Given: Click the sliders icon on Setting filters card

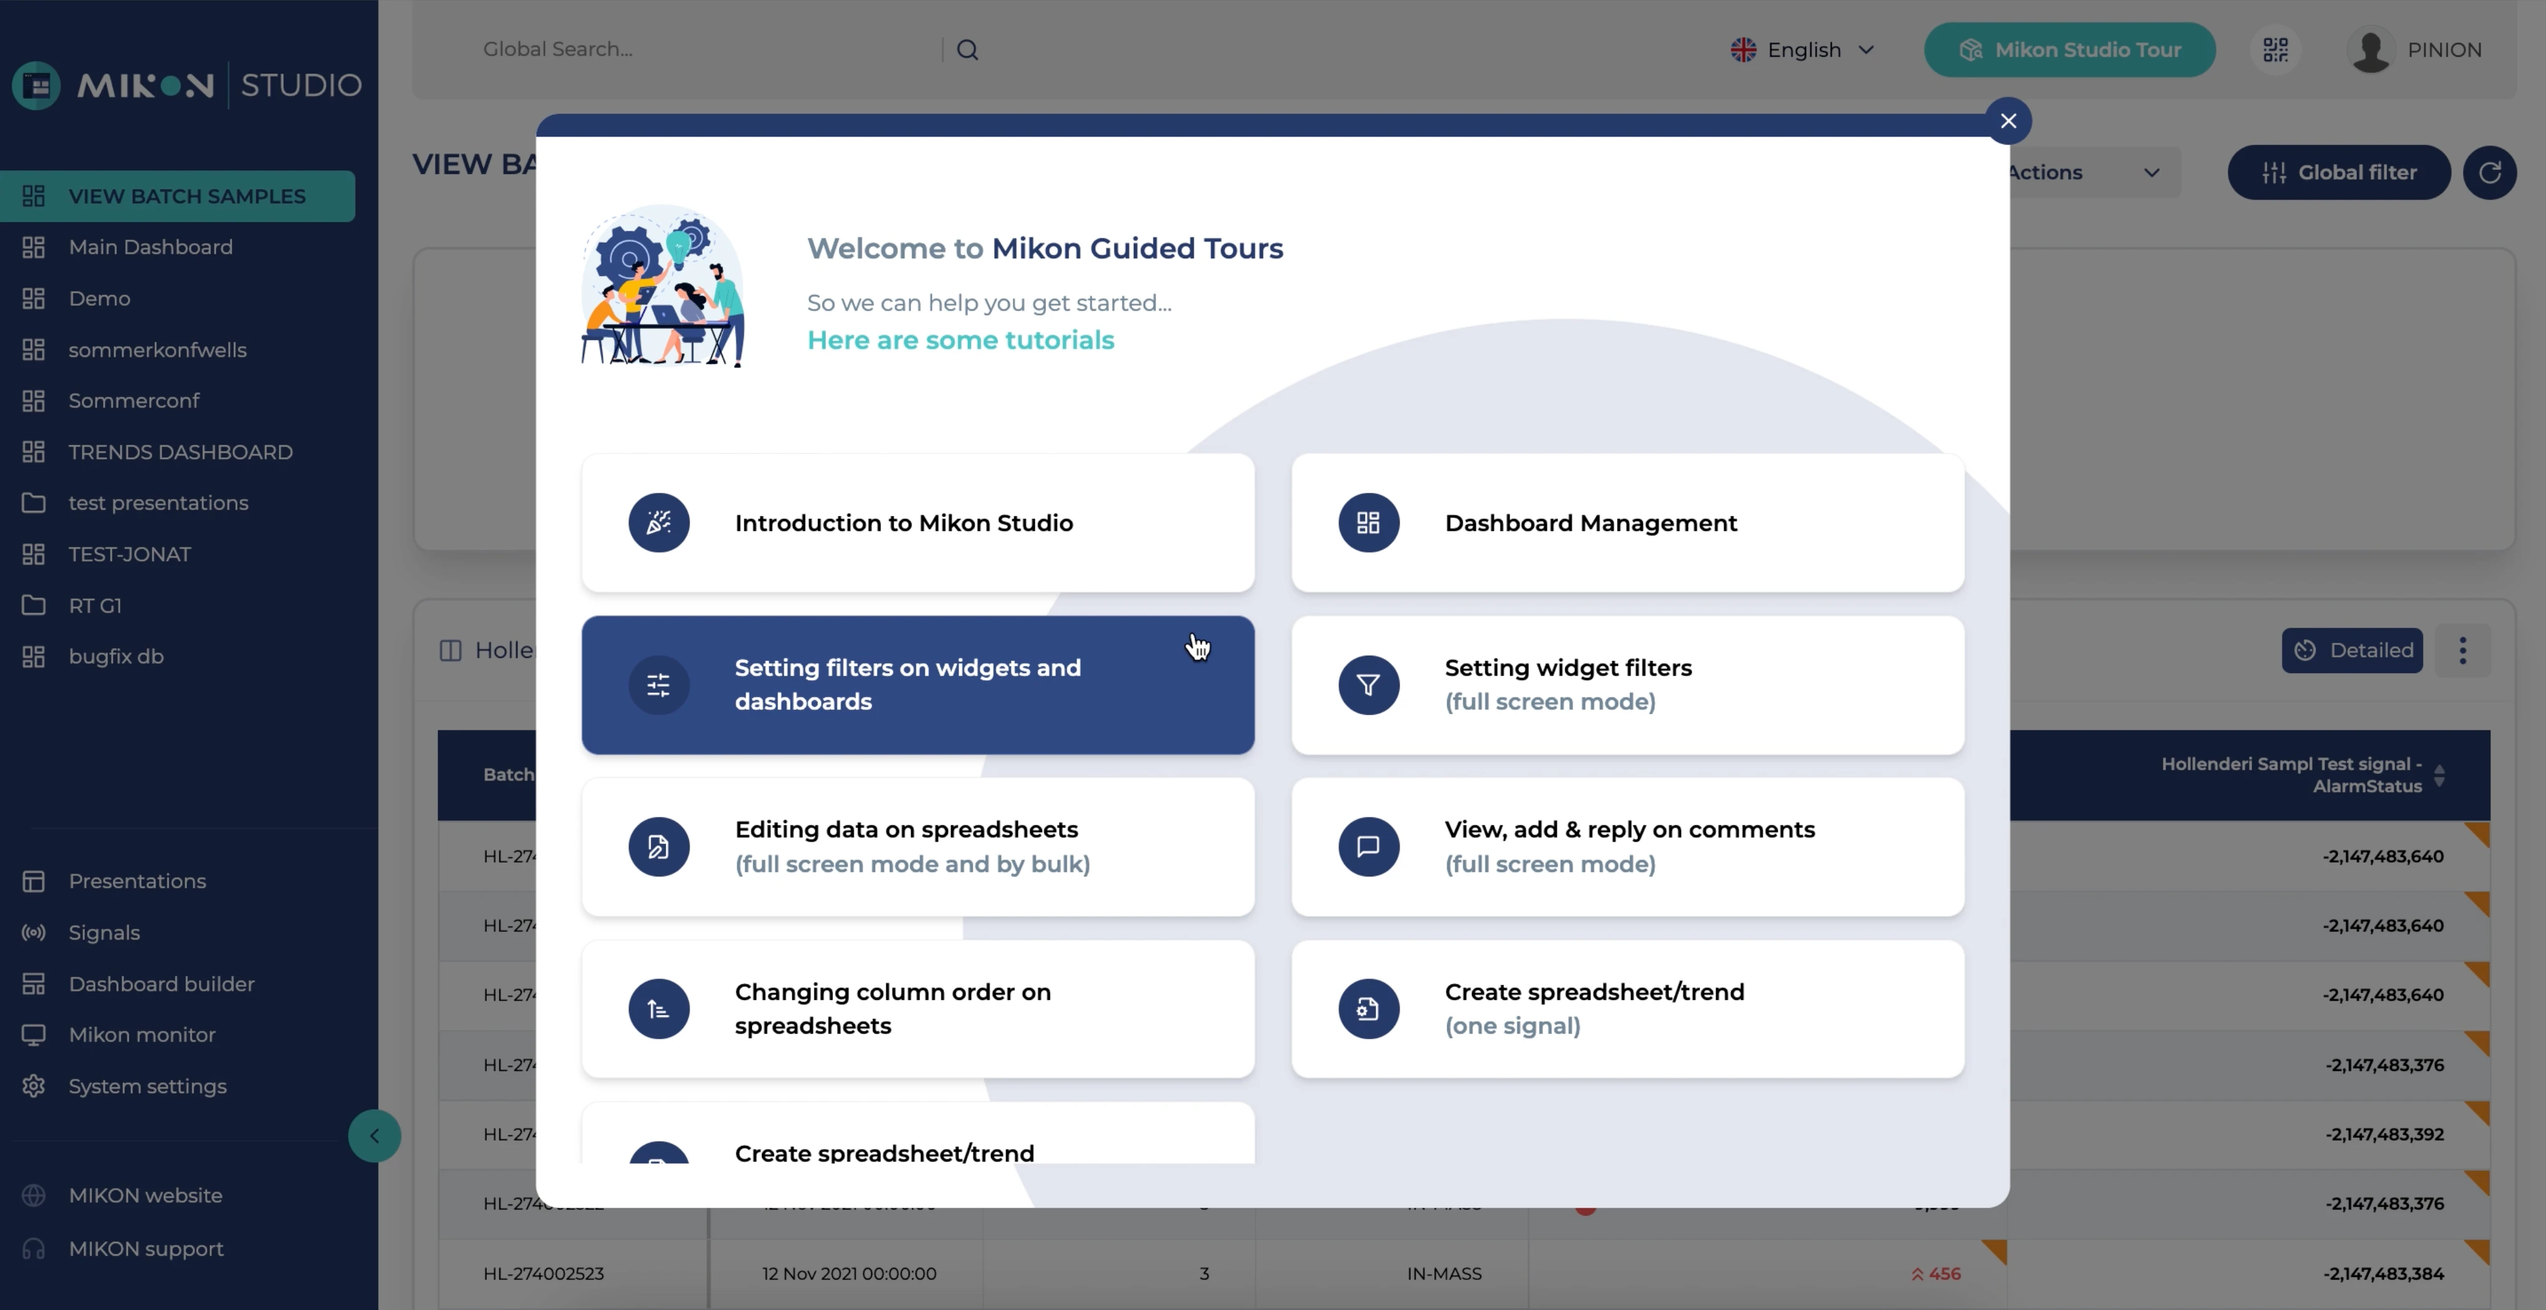Looking at the screenshot, I should click(x=658, y=685).
